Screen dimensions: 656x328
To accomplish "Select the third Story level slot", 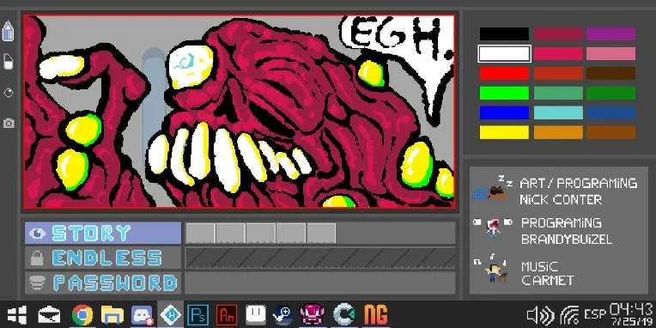I will click(x=261, y=233).
